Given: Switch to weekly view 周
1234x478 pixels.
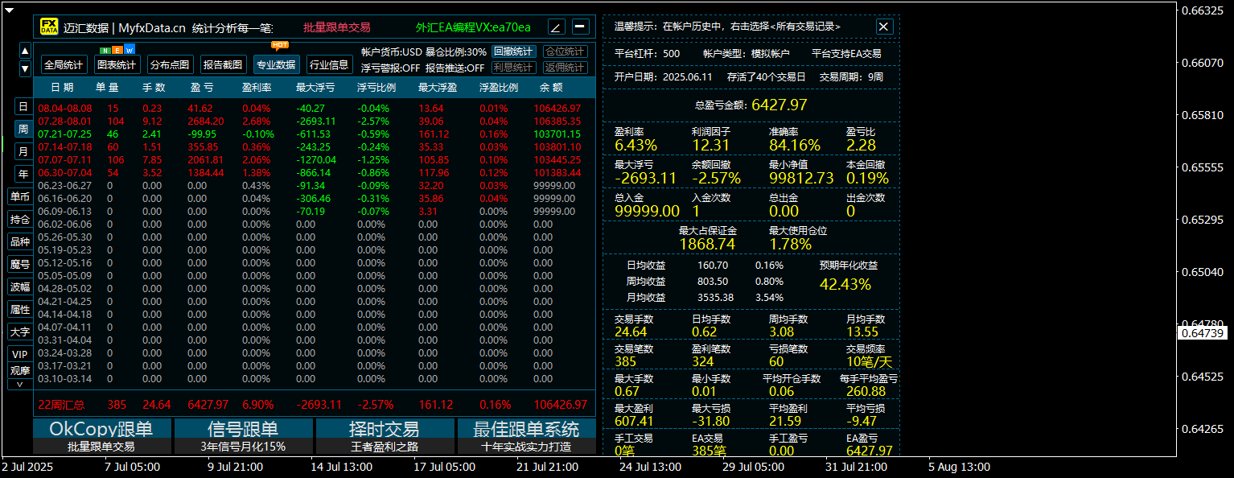Looking at the screenshot, I should coord(23,130).
